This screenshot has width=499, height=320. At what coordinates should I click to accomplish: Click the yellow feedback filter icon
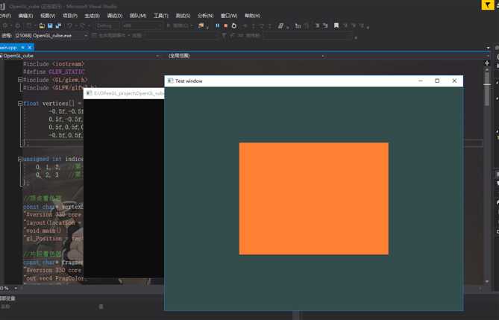[487, 4]
